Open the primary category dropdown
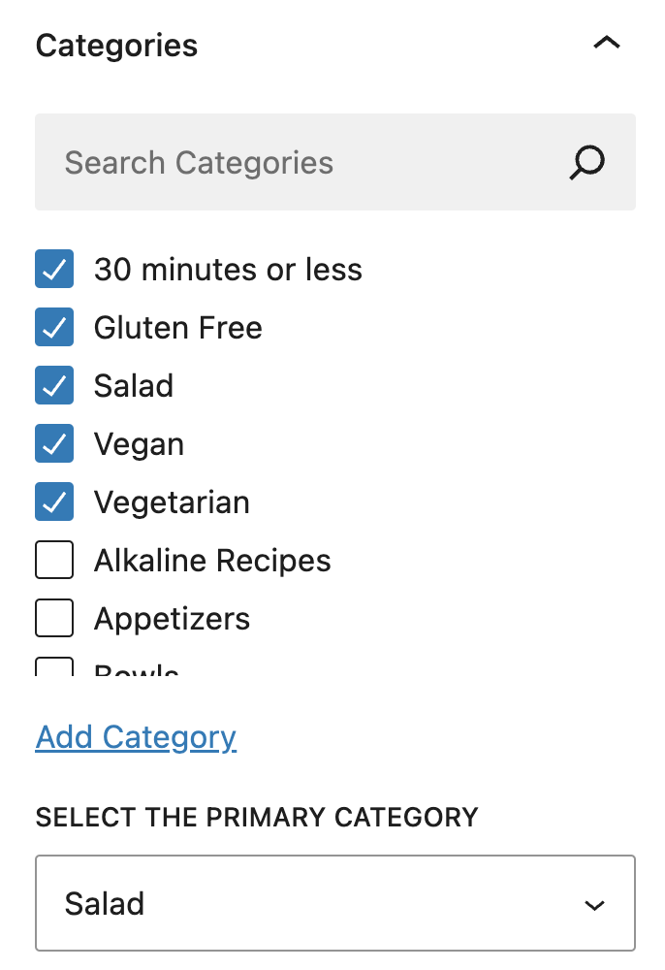 (x=334, y=904)
